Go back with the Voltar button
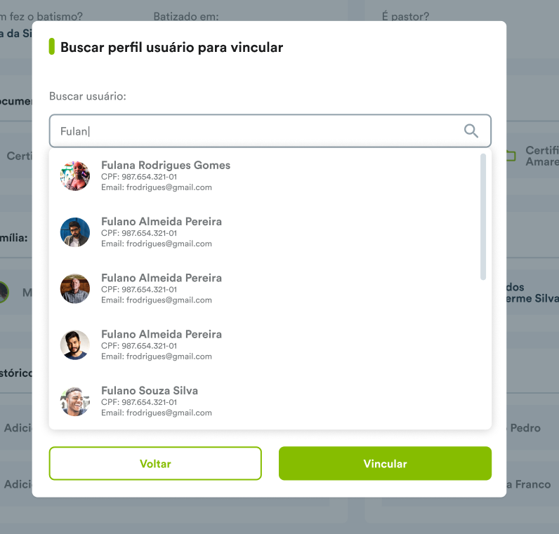 155,463
